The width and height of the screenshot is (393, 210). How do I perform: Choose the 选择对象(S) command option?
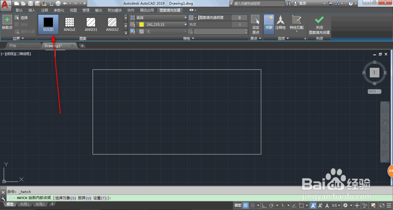click(x=66, y=198)
